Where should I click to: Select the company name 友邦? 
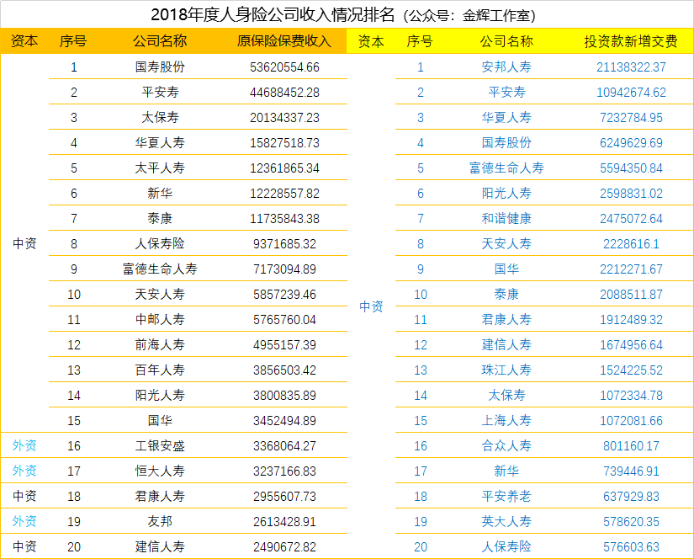[x=160, y=521]
